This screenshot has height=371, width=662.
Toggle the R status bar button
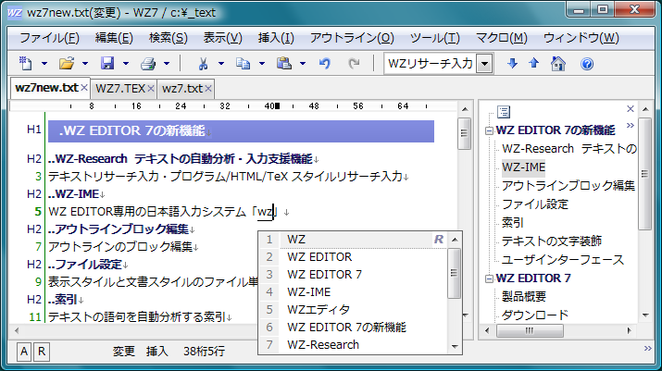pos(42,352)
